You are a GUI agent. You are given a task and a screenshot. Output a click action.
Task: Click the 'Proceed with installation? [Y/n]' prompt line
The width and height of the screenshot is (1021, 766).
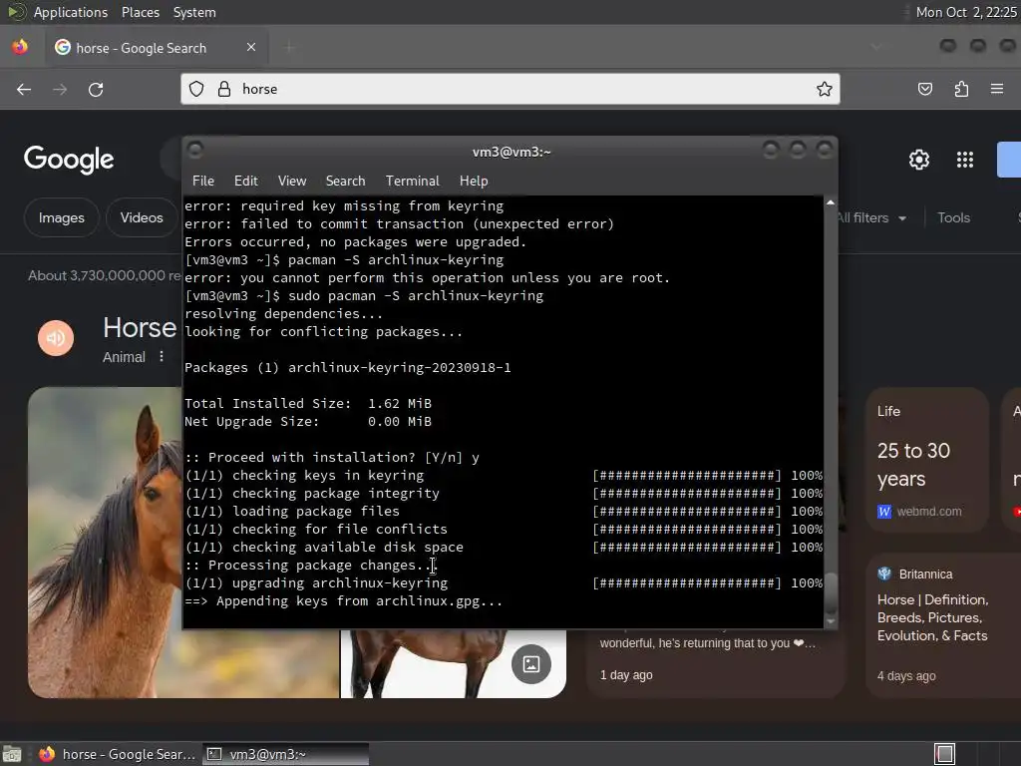[332, 457]
